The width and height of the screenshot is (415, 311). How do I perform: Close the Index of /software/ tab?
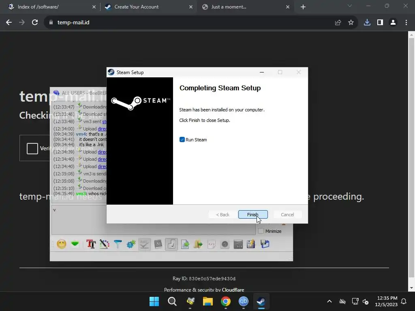94,7
